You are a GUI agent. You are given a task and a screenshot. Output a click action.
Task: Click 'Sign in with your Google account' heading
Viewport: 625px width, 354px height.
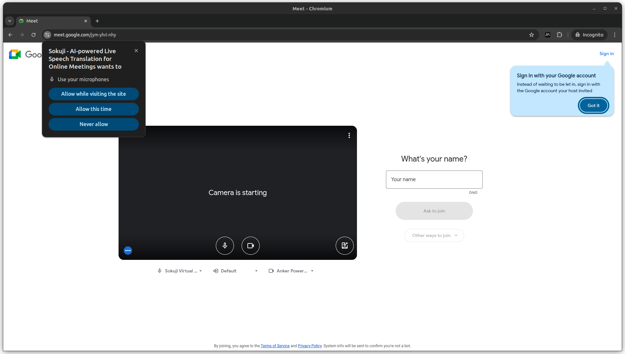(x=556, y=75)
